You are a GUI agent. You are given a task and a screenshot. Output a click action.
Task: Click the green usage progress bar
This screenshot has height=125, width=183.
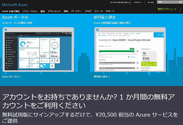click(x=117, y=51)
